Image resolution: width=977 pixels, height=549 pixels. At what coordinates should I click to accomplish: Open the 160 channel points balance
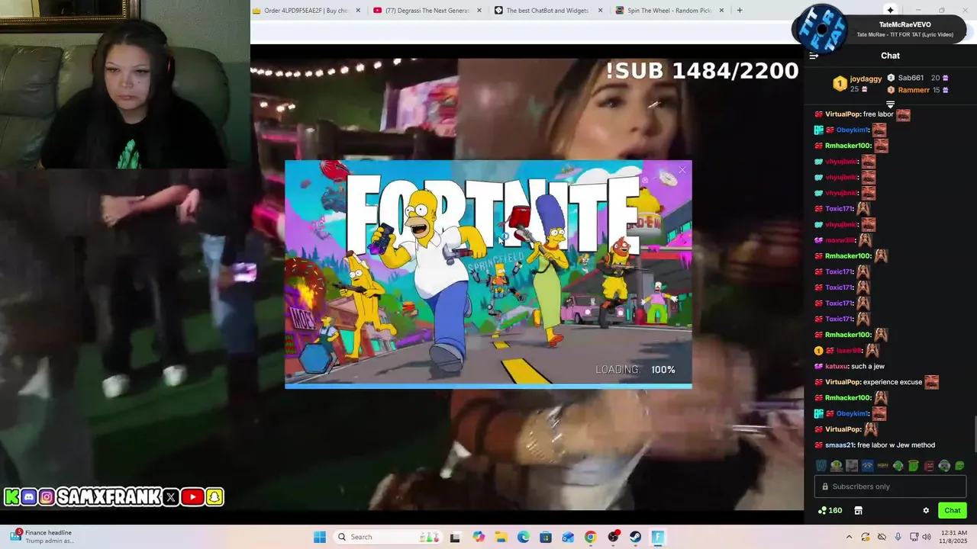[830, 511]
